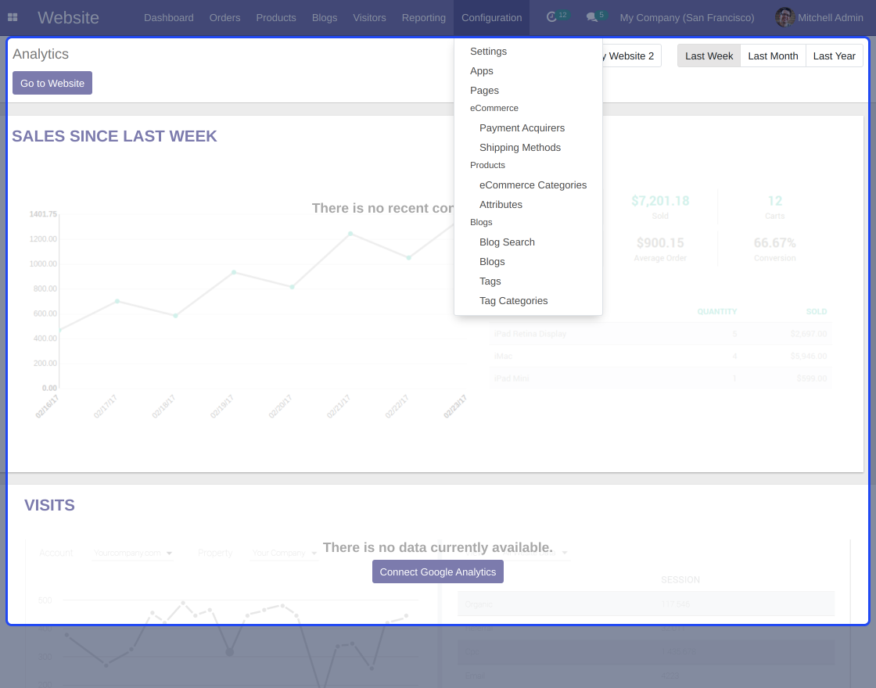
Task: Collapse the Configuration menu
Action: point(492,17)
